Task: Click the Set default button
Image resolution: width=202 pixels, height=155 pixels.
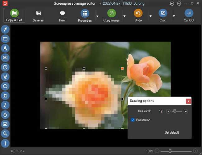Action: point(172,132)
